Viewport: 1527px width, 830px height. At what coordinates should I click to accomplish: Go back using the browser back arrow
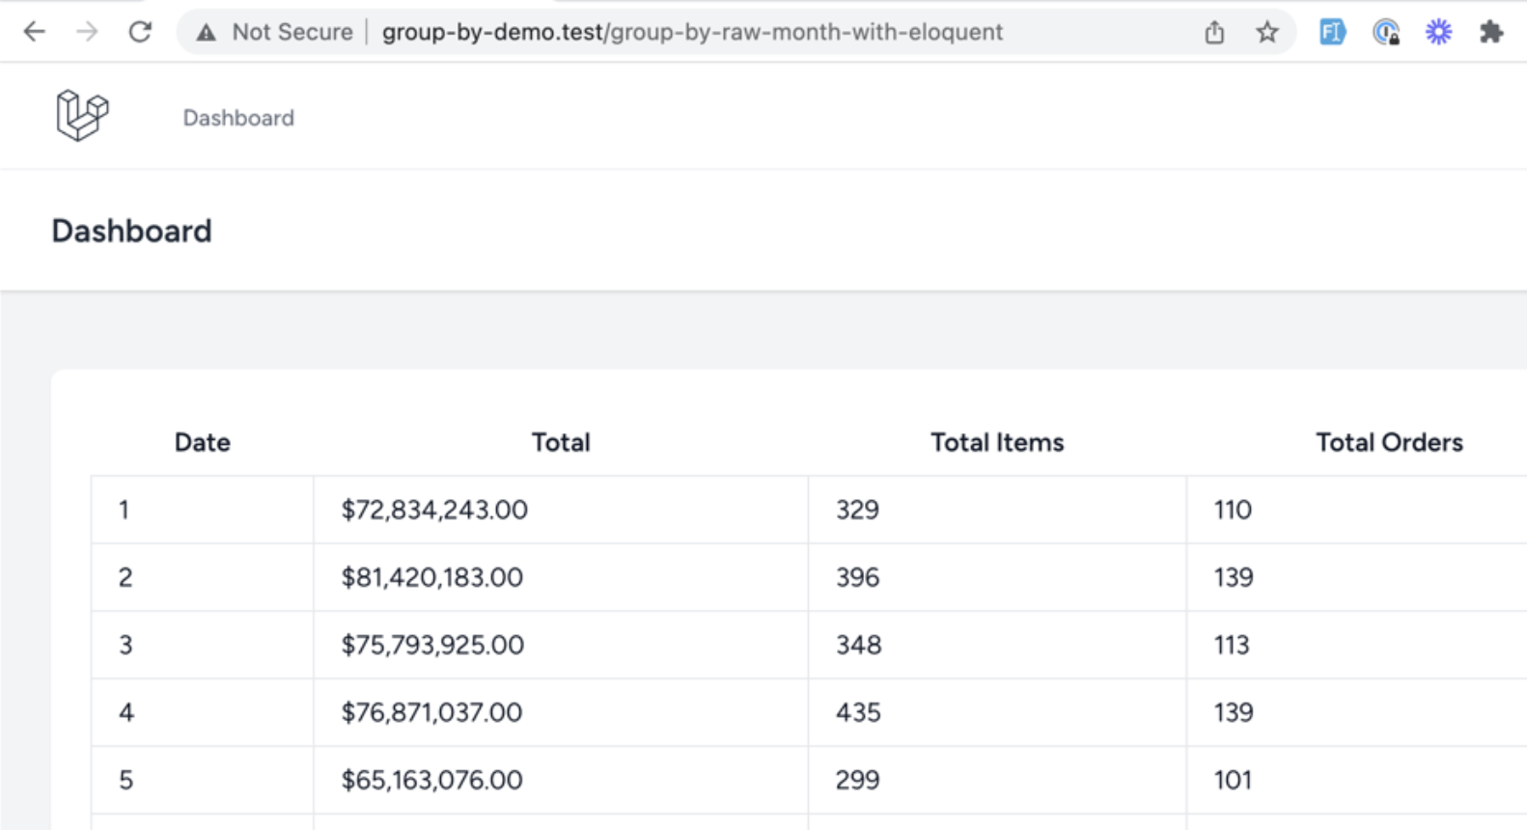pyautogui.click(x=35, y=32)
